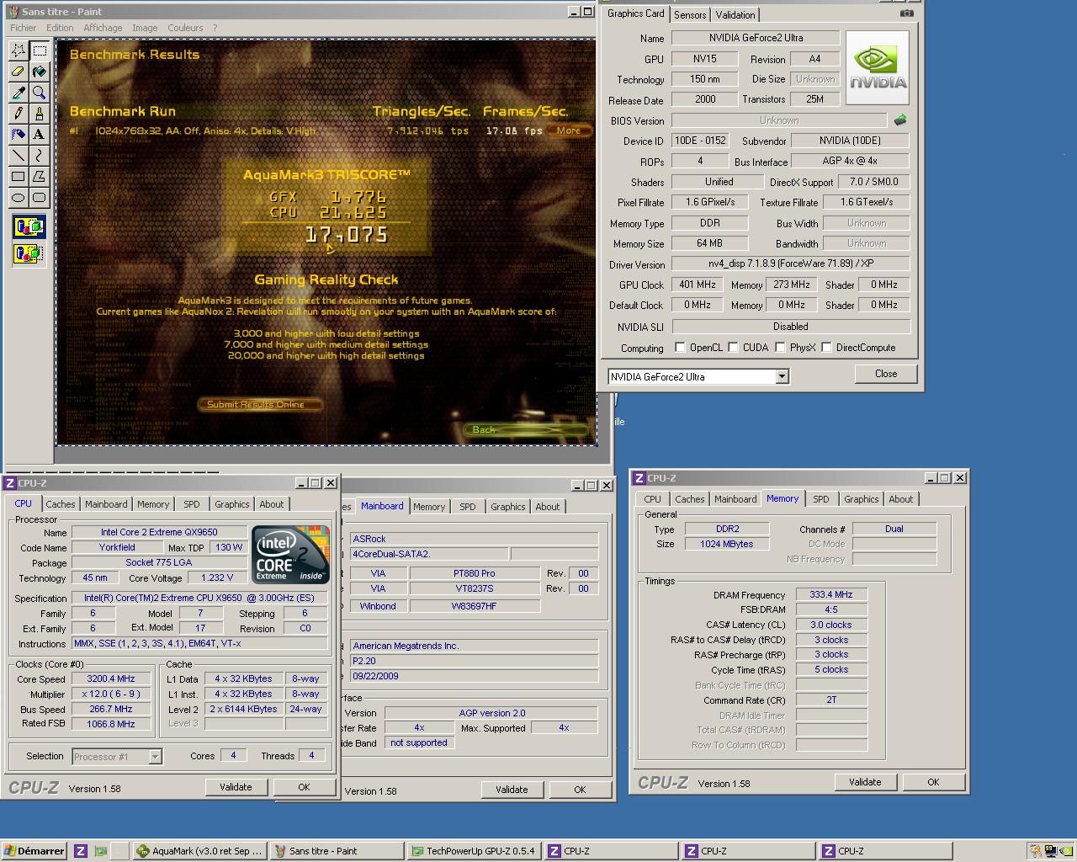Click the Core Speed 3200.4 MHz value
The height and width of the screenshot is (862, 1077).
(111, 678)
